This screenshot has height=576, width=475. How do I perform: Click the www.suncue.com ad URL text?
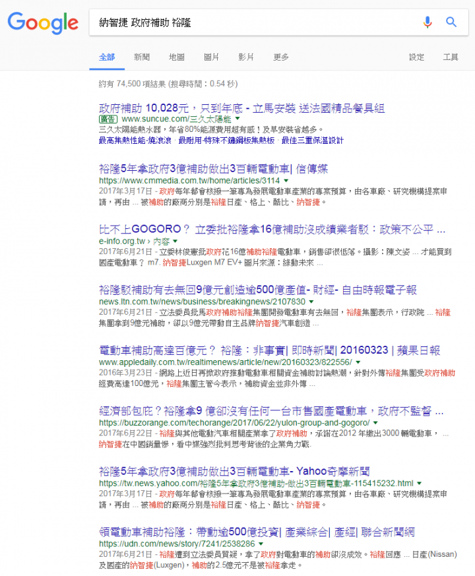pos(176,119)
